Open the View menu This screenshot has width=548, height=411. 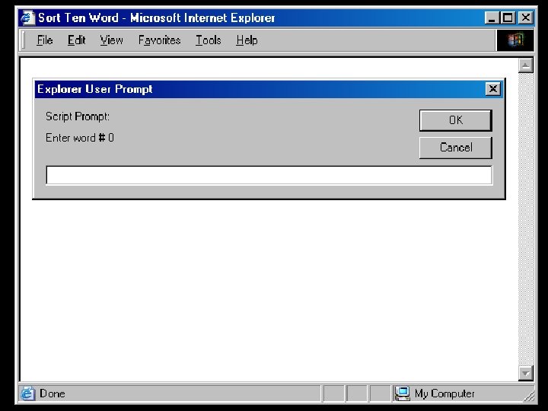(x=111, y=40)
